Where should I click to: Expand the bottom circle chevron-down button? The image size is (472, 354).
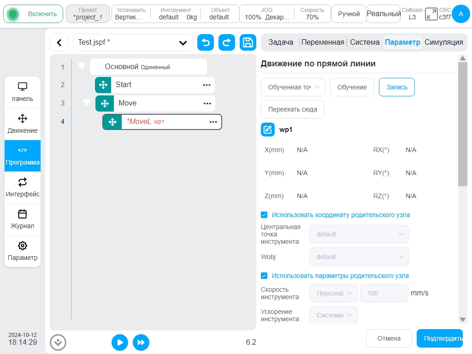point(58,342)
